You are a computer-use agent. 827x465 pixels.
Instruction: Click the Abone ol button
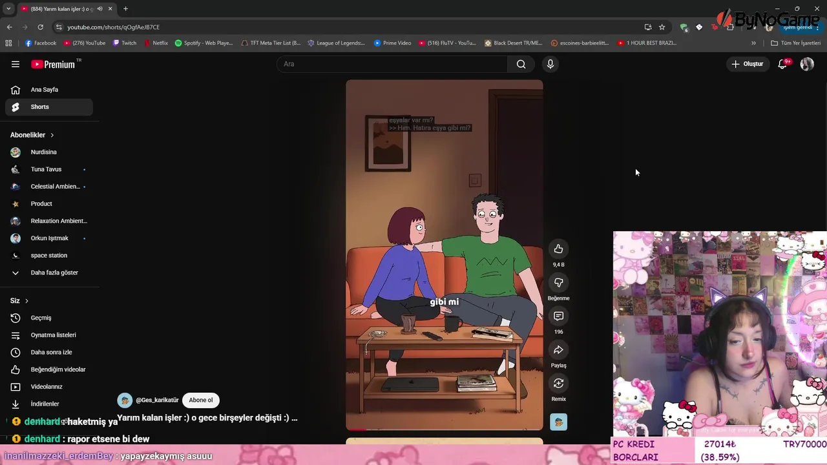tap(200, 400)
